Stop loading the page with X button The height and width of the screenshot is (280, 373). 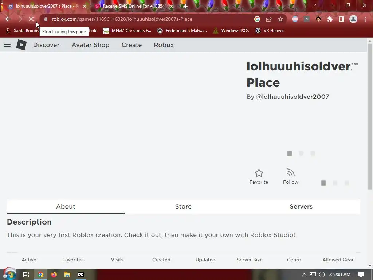(x=31, y=19)
